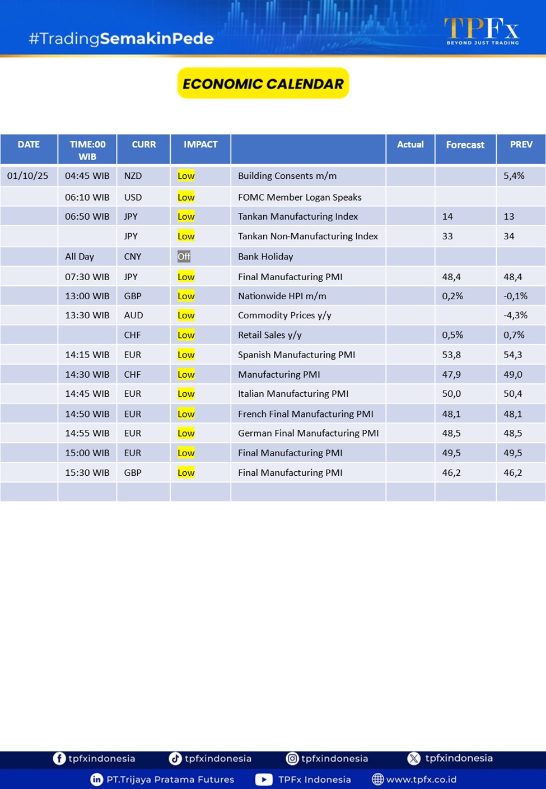The image size is (546, 789).
Task: Open the www.tpfx.co.id link
Action: point(421,779)
